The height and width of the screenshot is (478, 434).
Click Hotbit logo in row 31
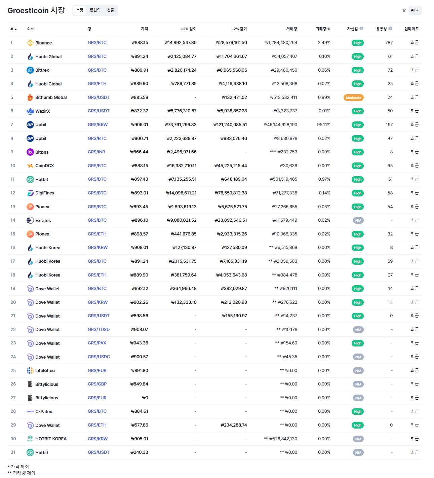click(30, 452)
